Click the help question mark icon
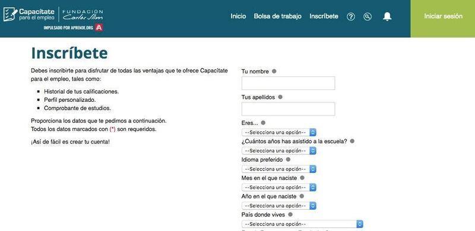Viewport: 475px width, 231px height. point(350,17)
